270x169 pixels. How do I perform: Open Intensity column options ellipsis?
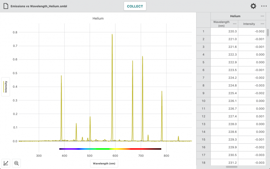262,24
